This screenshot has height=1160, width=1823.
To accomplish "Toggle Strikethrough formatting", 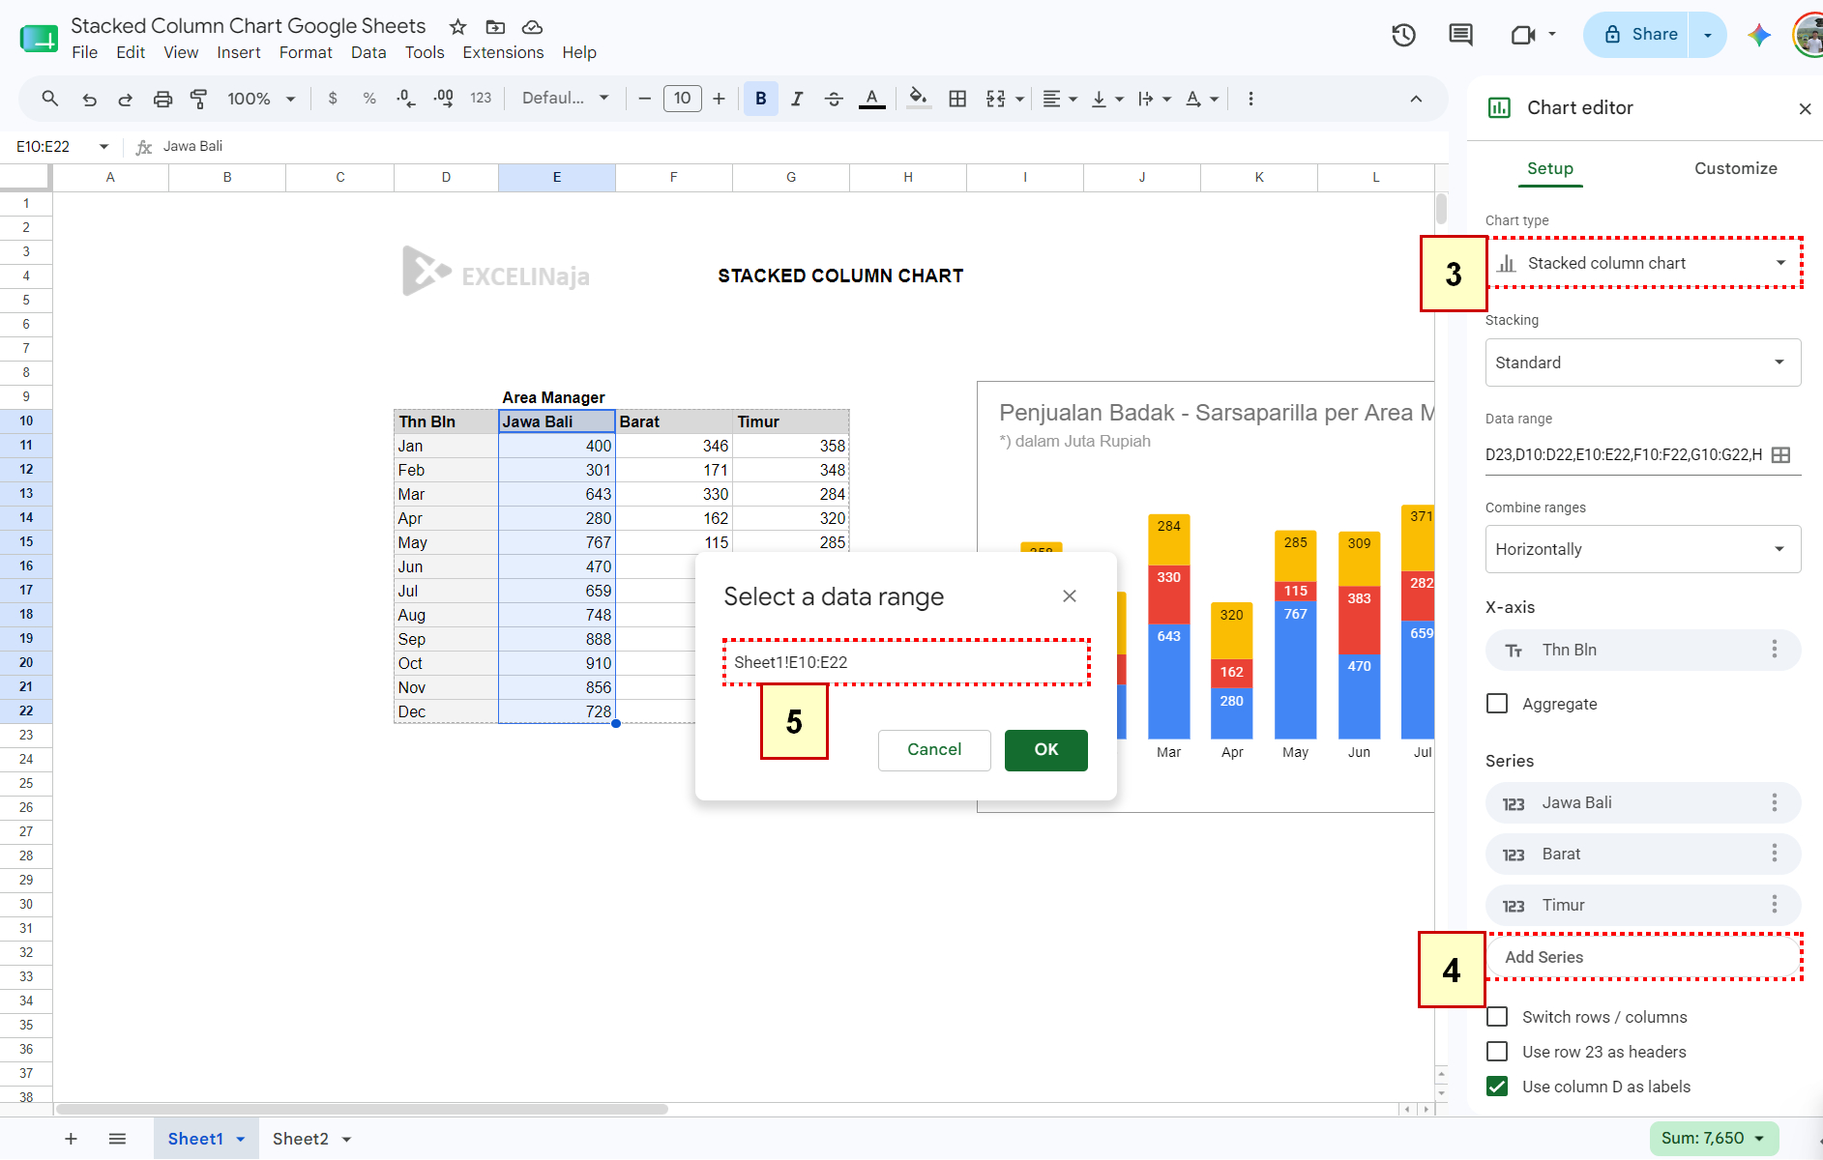I will click(834, 99).
